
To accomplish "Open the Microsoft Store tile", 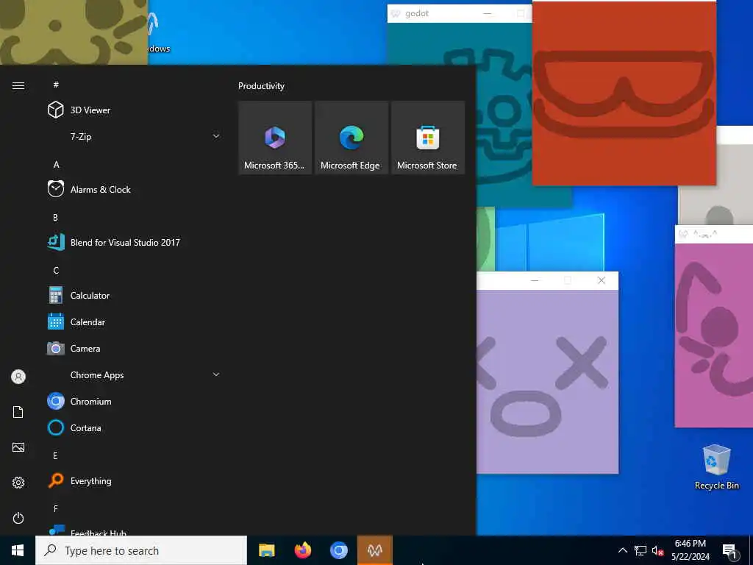I will coord(428,138).
